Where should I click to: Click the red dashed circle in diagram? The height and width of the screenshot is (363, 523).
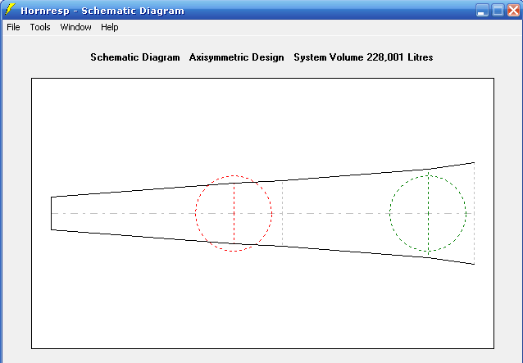(234, 213)
